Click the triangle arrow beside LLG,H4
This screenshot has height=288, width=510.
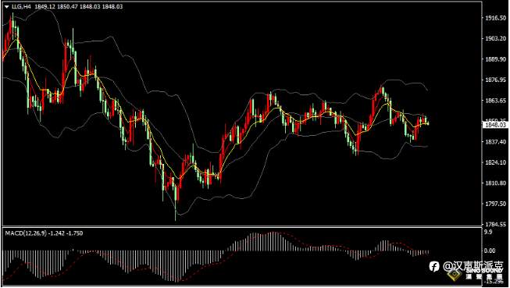[6, 6]
